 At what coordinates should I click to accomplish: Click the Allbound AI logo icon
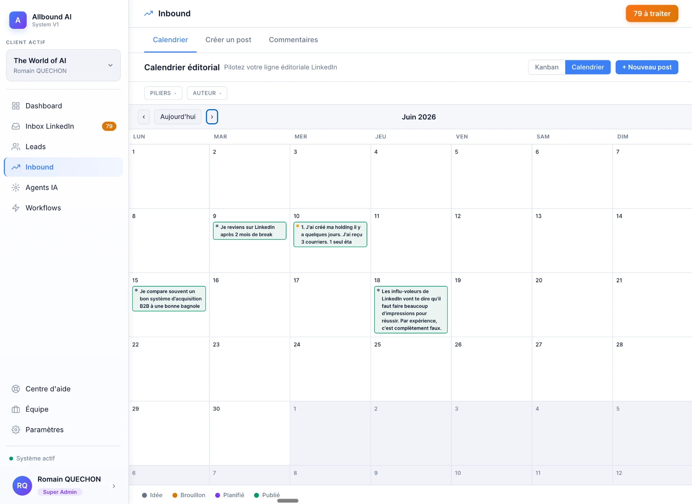click(18, 20)
